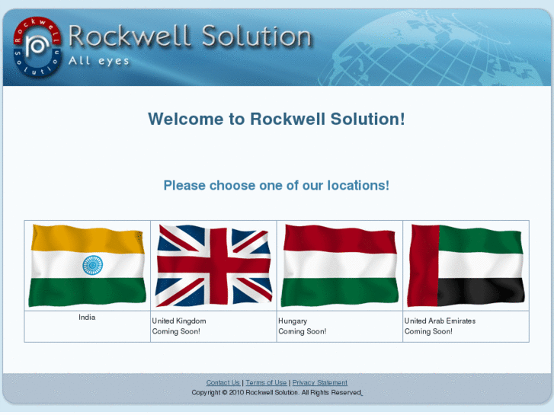
Task: Open the Privacy Statement link
Action: pos(320,382)
